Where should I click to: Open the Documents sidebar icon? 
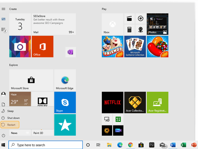click(x=3, y=104)
